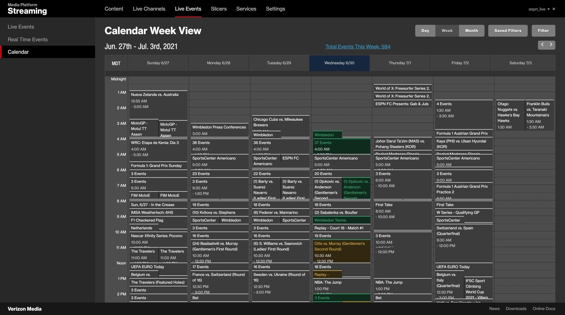Open Franklin Bulls vs. Taranaki Mountainairs
Viewport: 565px width, 315px height.
539,115
